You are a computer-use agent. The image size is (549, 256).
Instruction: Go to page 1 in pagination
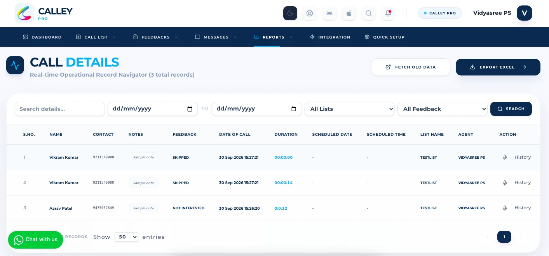(504, 237)
